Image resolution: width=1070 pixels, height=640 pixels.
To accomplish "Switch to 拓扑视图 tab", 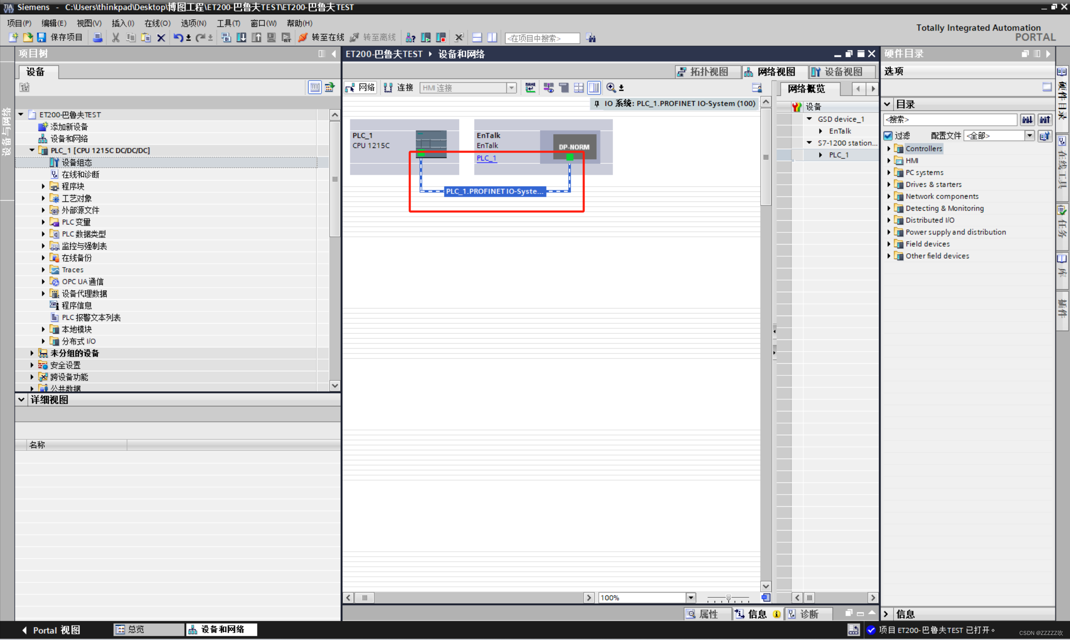I will 709,71.
